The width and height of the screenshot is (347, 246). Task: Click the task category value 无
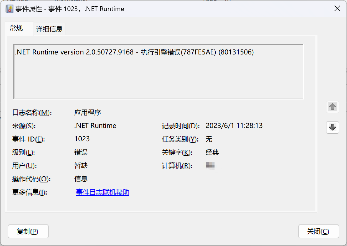tap(209, 139)
